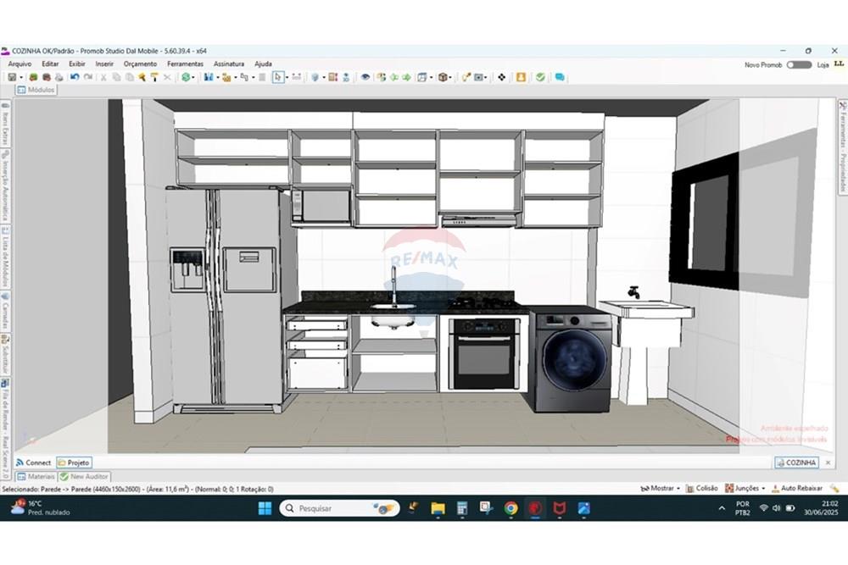Click the blue chat bubble icon

click(x=560, y=77)
